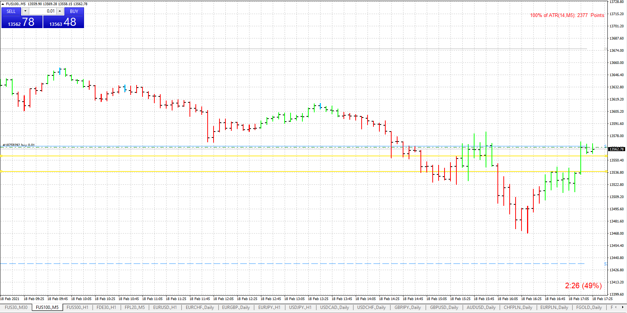Viewport: 627px width, 313px height.
Task: Open the FUS500.,H1 chart tab
Action: pos(77,307)
